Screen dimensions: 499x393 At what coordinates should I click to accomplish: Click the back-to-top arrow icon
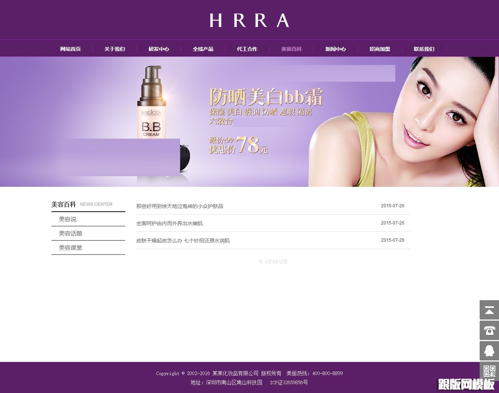click(x=489, y=310)
